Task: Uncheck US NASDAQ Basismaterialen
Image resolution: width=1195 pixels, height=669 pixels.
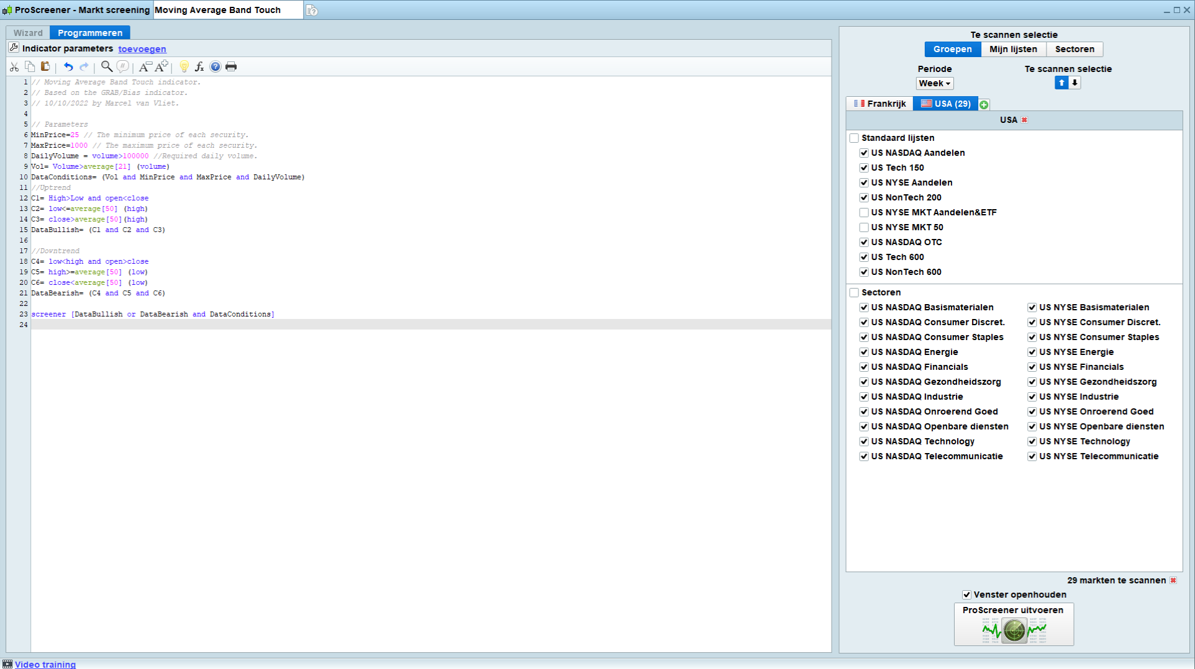Action: [x=864, y=307]
